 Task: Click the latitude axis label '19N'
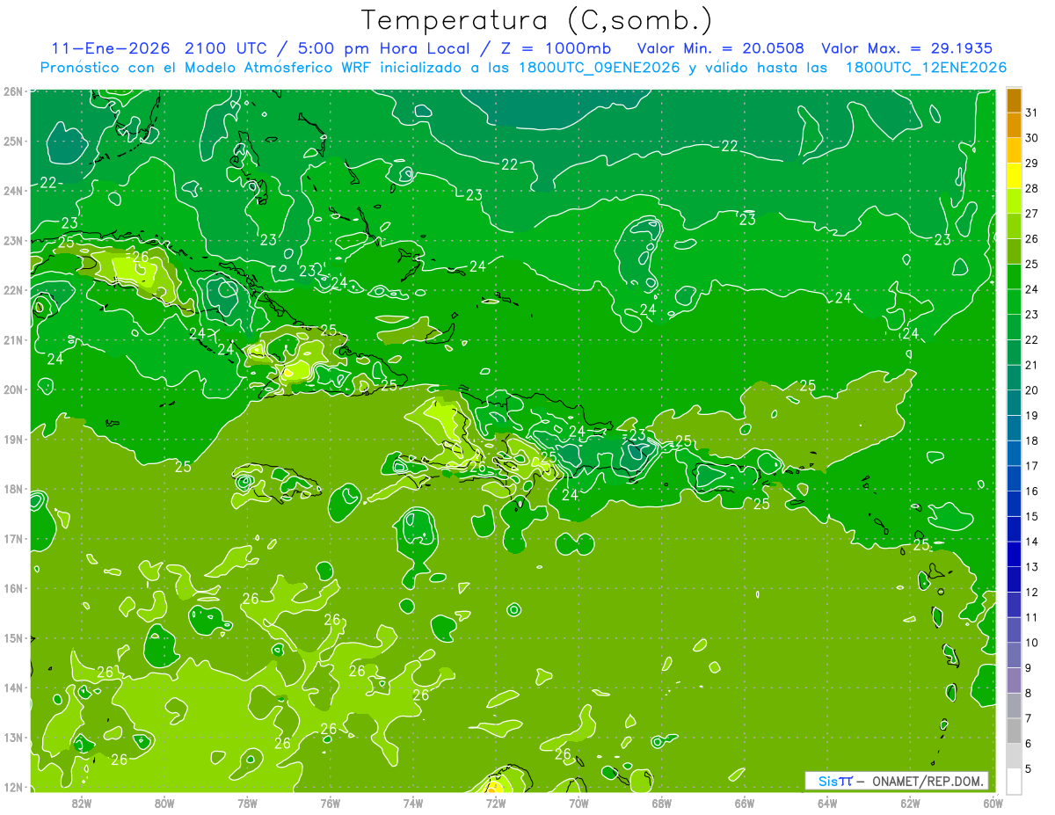tap(13, 440)
